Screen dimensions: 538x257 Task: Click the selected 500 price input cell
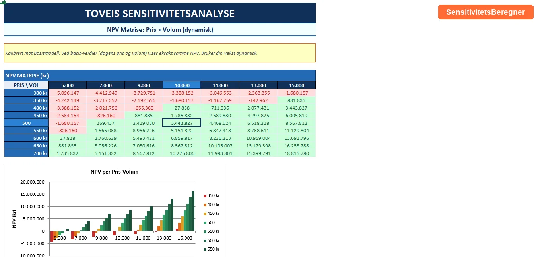tap(26, 123)
